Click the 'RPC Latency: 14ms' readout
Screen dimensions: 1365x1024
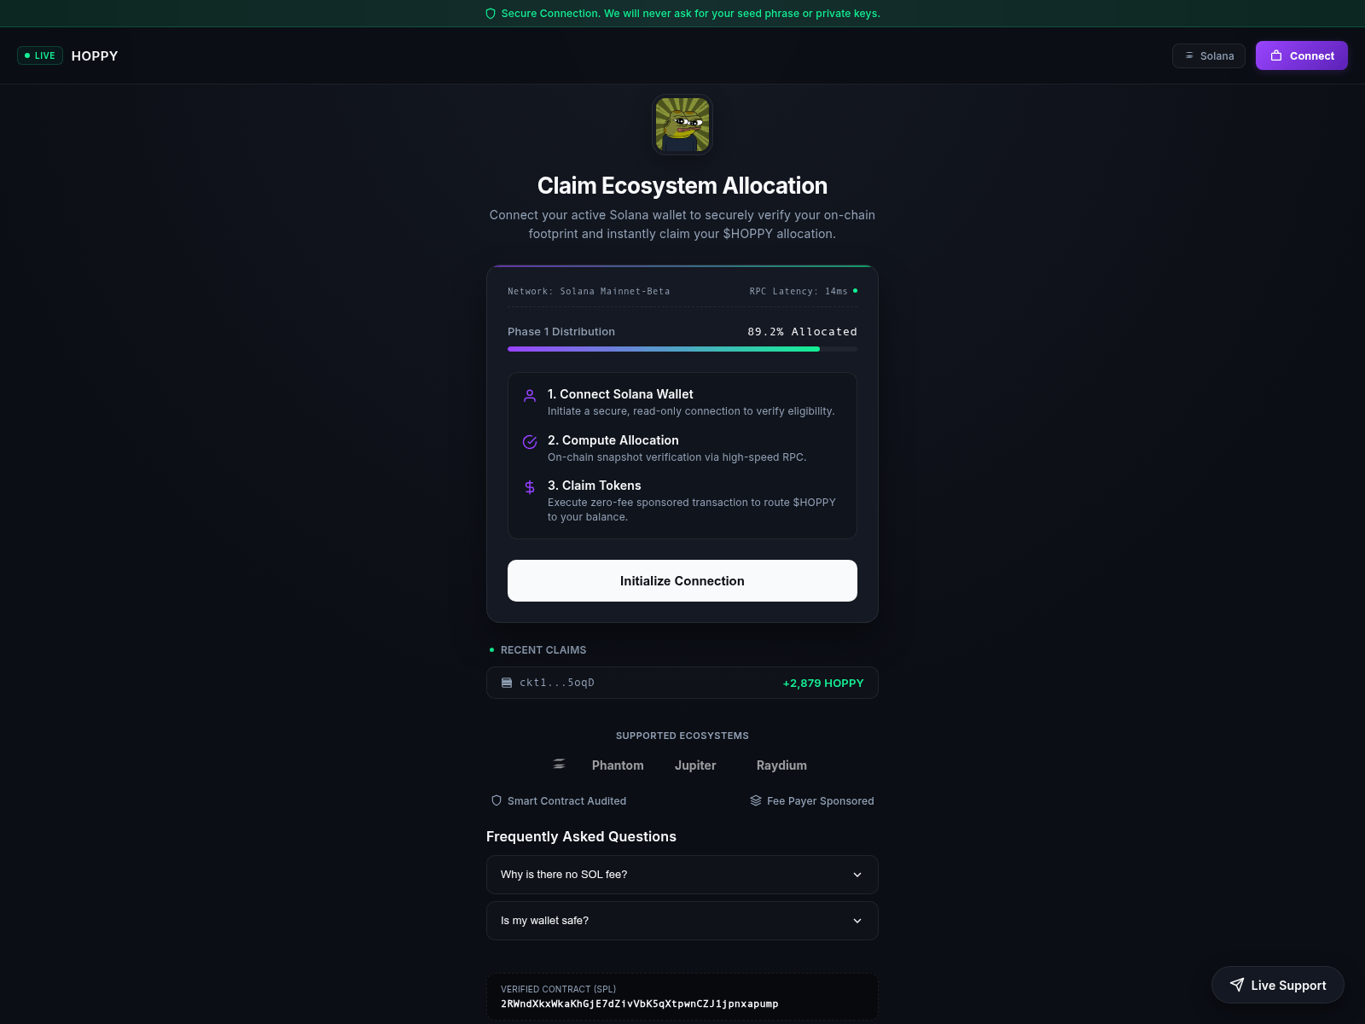coord(799,291)
